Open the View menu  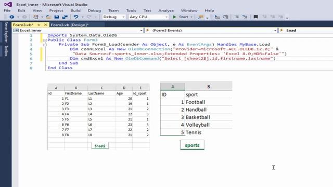[x=37, y=10]
